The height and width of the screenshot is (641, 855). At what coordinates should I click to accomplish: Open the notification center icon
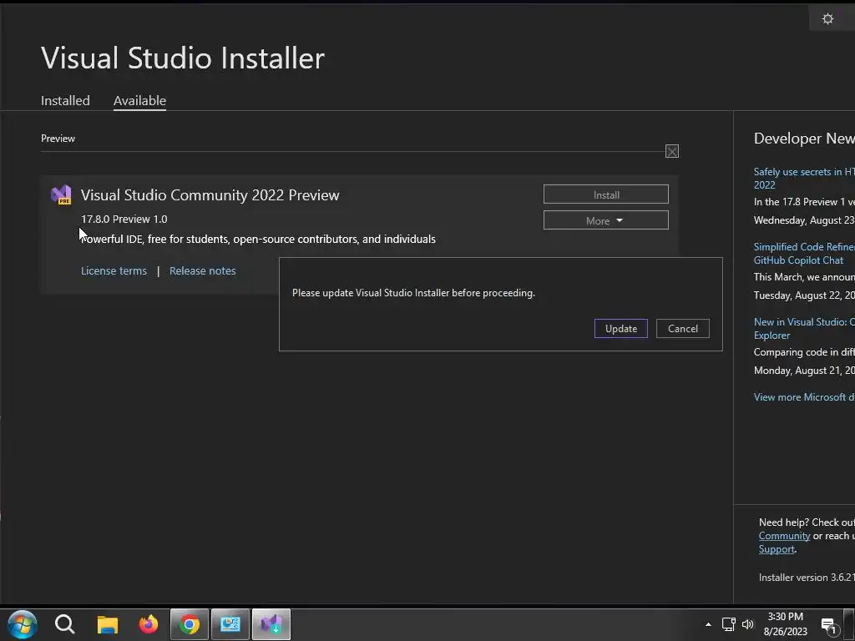coord(829,626)
